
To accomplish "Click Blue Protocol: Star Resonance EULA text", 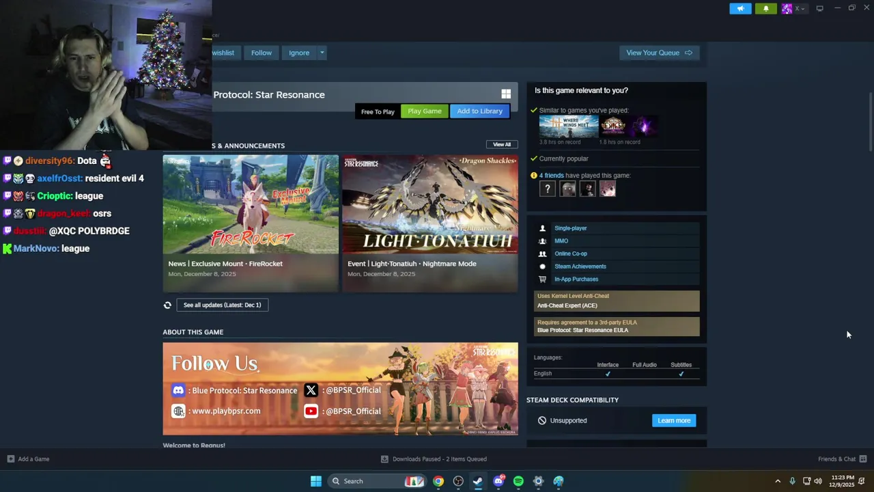I will 582,330.
